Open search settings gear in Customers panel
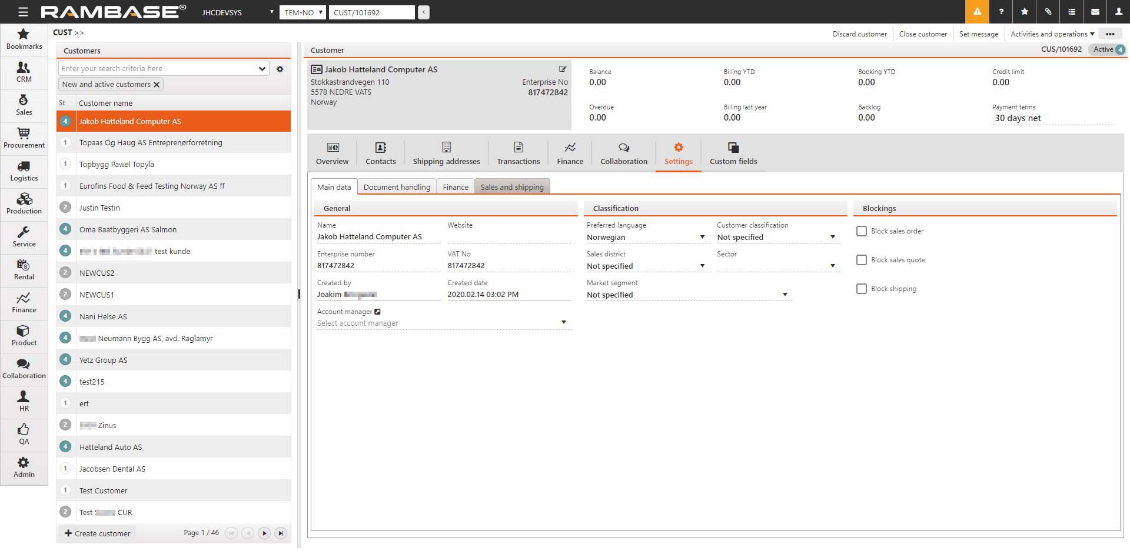The width and height of the screenshot is (1130, 551). pyautogui.click(x=280, y=69)
